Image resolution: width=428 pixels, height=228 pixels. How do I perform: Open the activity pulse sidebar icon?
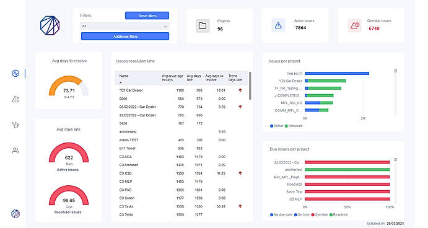click(15, 73)
